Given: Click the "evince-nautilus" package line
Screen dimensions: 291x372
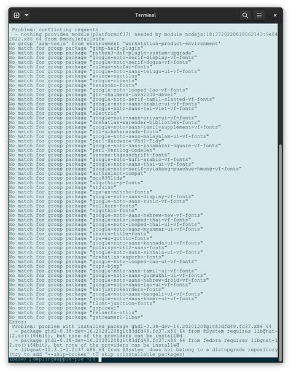Looking at the screenshot, I should point(75,76).
